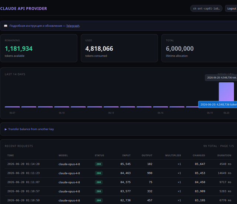Click the sk-ant-cap01 API key pill

click(x=206, y=8)
